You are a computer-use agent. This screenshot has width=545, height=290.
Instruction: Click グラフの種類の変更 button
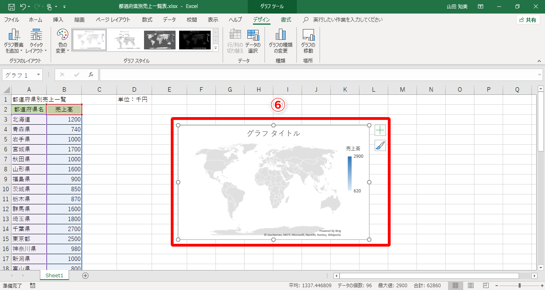pos(280,41)
